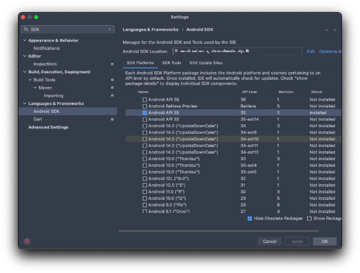Click the Android 8.1 ("Oreo") row name
Viewport: 360px width, 273px height.
pyautogui.click(x=169, y=211)
